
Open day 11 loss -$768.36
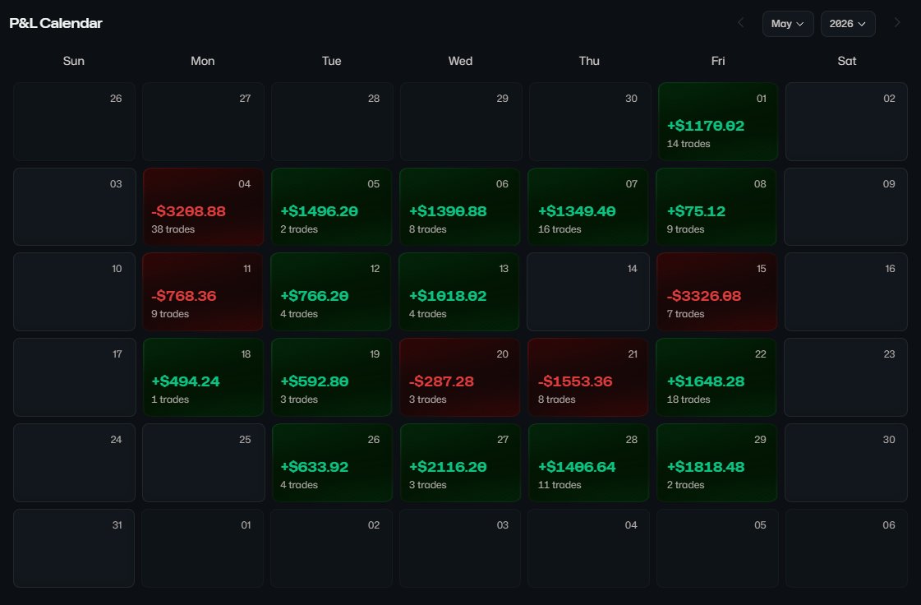pos(203,292)
